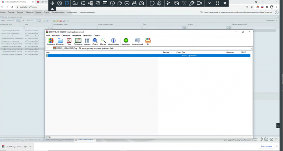This screenshot has width=283, height=151.
Task: Toggle muted microphone in remote toolbar
Action: coord(159,3)
